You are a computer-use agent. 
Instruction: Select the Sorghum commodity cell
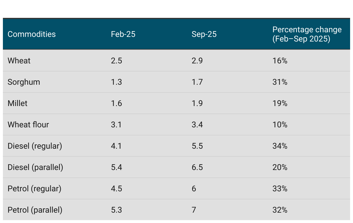click(x=24, y=82)
